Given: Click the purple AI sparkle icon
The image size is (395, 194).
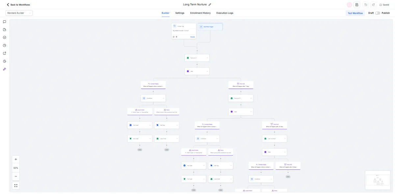Looking at the screenshot, I should [5, 69].
